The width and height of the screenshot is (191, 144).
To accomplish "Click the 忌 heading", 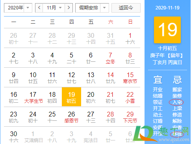I will (177, 79).
